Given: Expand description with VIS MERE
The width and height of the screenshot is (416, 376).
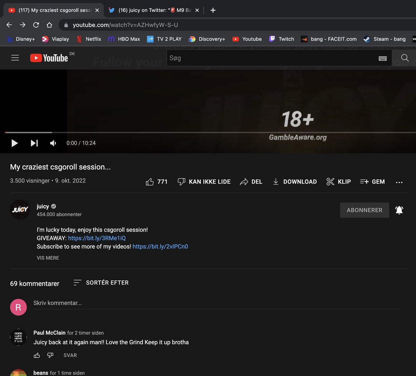Looking at the screenshot, I should [x=48, y=258].
